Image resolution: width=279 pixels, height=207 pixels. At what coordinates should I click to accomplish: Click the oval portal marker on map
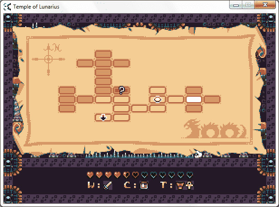[x=158, y=99]
